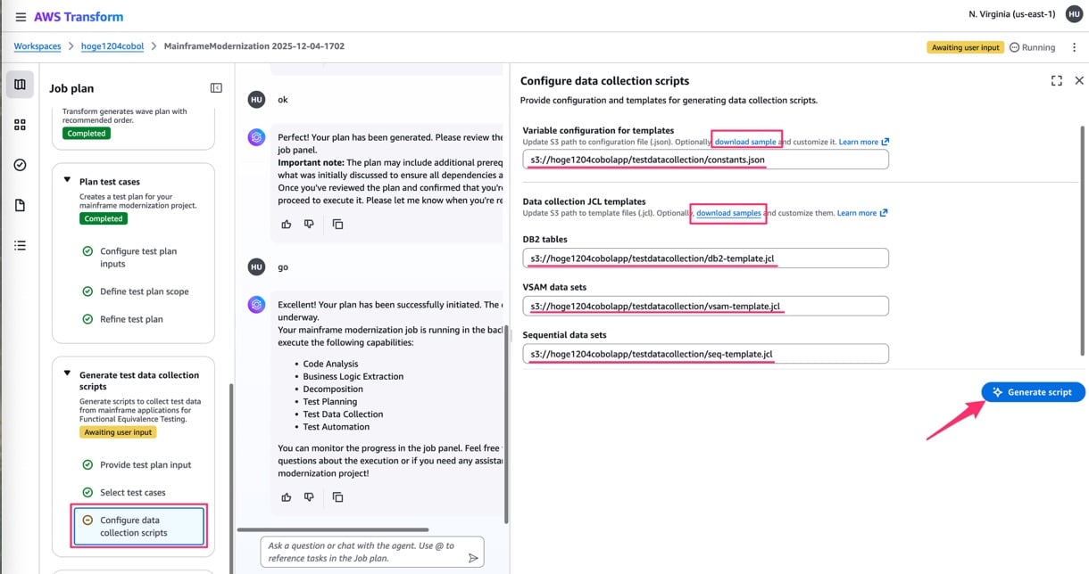Expand the configuration panel to fullscreen
Viewport: 1089px width, 574px height.
click(1057, 80)
